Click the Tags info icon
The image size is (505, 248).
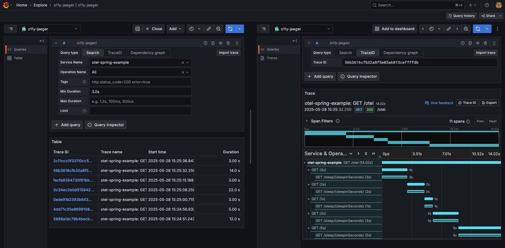coord(84,82)
